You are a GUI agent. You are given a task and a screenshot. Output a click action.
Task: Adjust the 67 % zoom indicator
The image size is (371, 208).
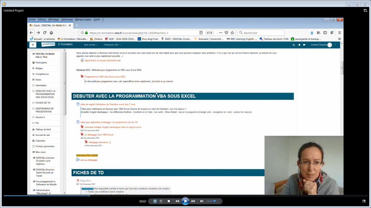tap(209, 33)
